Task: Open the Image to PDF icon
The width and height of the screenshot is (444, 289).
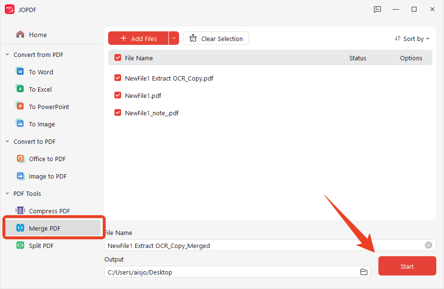Action: pyautogui.click(x=20, y=176)
